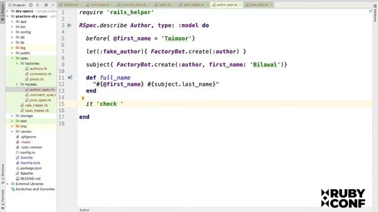Select the log folder

tap(22, 48)
